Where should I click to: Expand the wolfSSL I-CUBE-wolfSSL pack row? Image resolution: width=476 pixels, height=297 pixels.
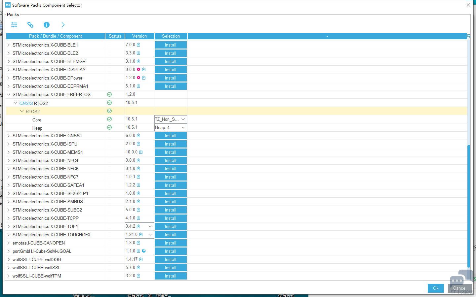pos(9,268)
